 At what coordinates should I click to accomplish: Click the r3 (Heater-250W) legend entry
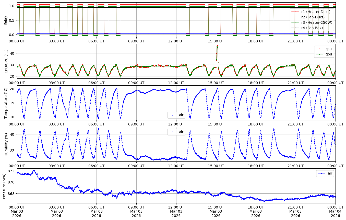pyautogui.click(x=317, y=22)
